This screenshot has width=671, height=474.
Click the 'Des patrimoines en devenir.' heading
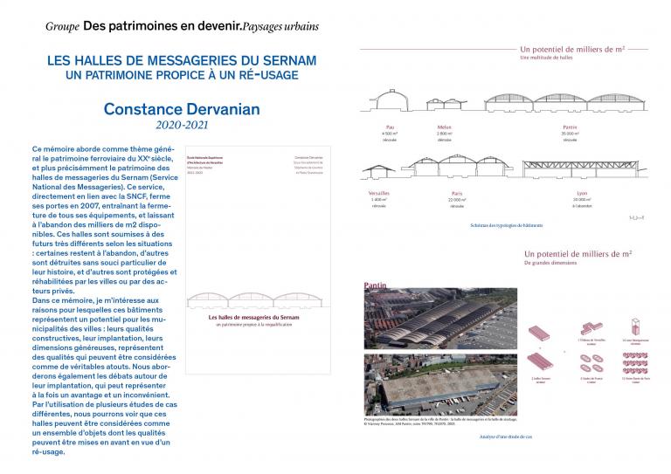pos(163,26)
